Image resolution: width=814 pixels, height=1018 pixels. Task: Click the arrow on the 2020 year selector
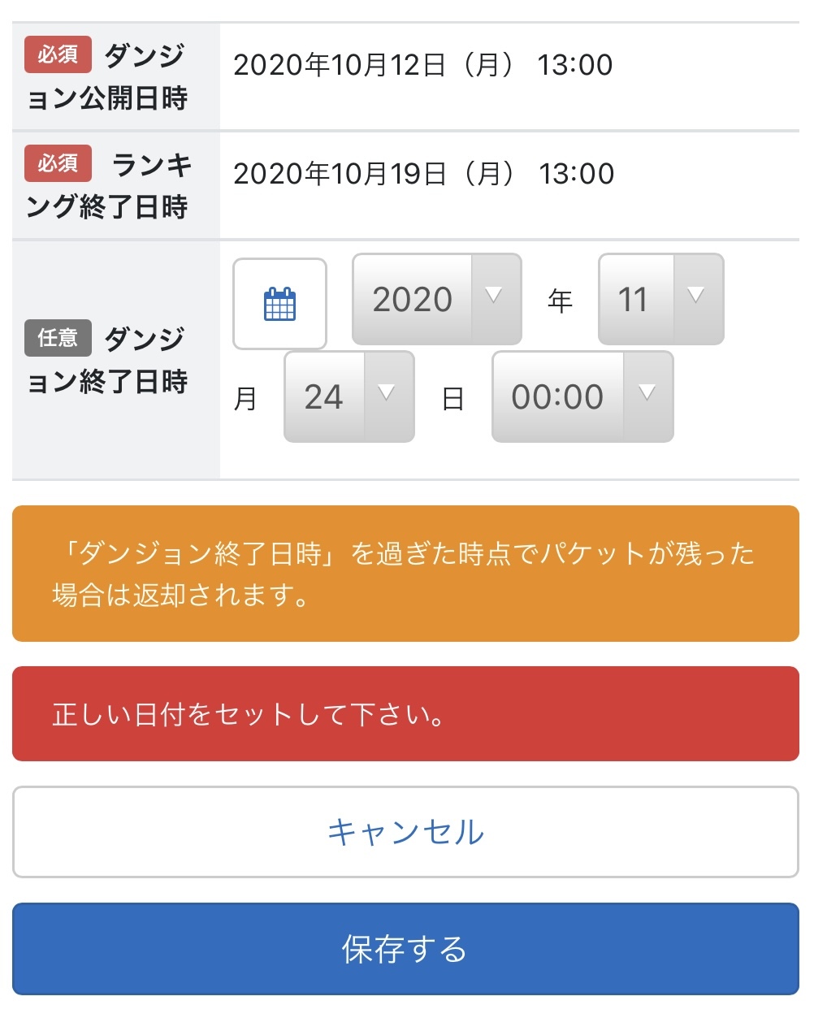pyautogui.click(x=494, y=298)
